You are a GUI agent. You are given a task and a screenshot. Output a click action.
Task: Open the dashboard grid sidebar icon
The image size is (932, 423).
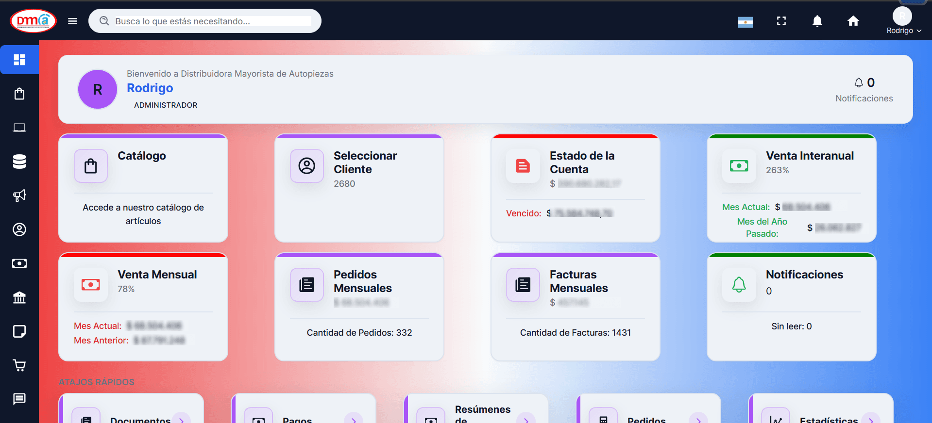[x=19, y=60]
